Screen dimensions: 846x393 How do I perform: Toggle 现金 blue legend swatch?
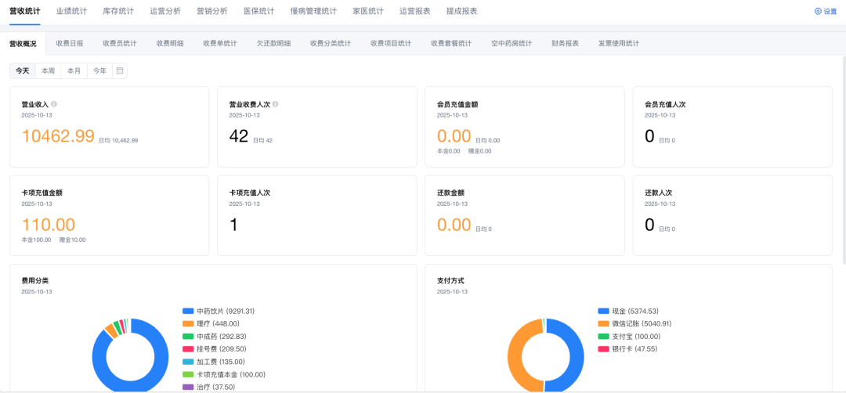(x=603, y=311)
